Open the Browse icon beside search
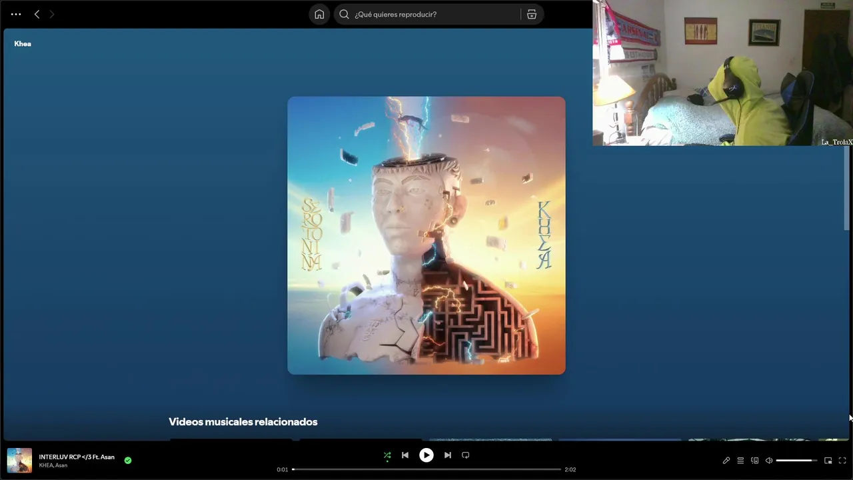The height and width of the screenshot is (480, 853). (531, 14)
